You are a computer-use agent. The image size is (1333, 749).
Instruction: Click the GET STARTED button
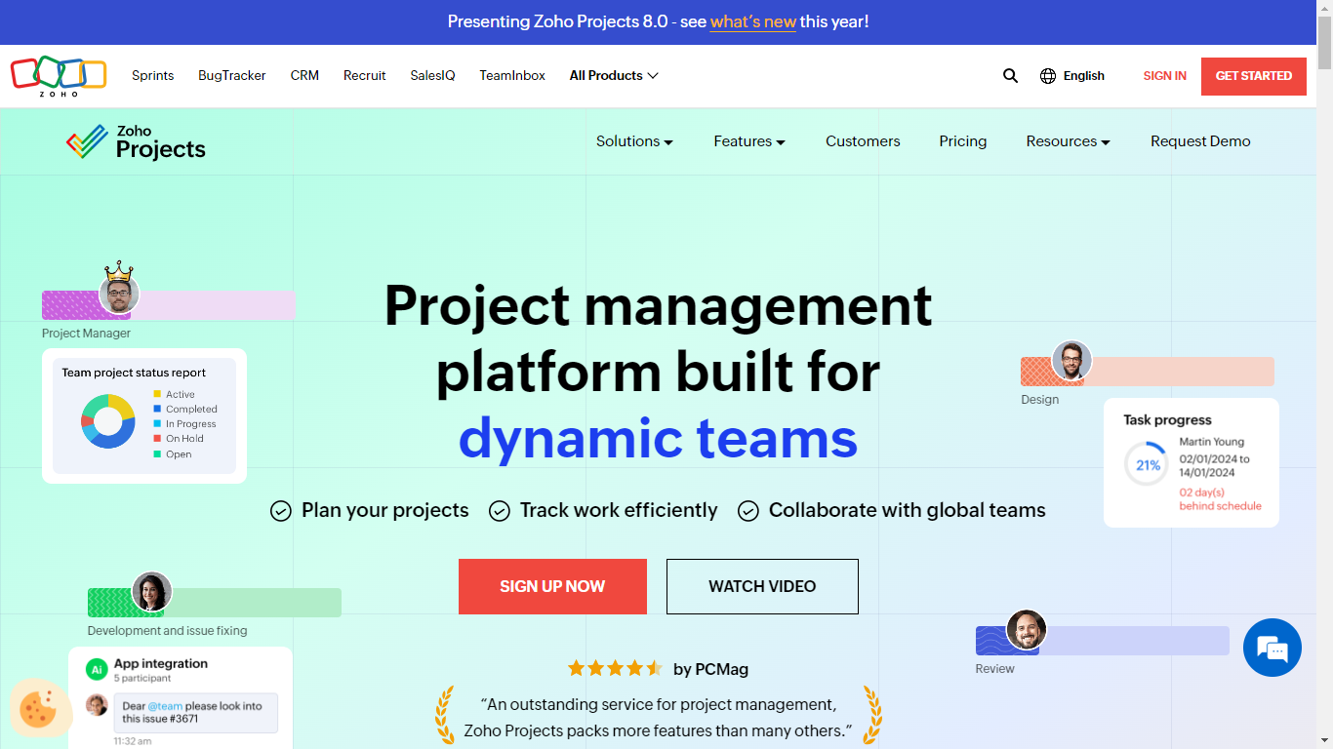click(1254, 76)
